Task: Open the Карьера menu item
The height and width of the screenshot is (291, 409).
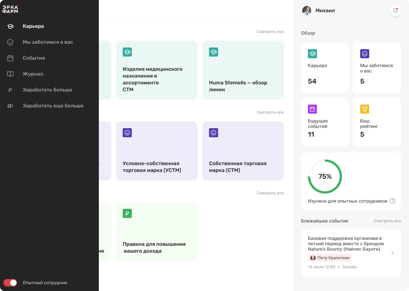Action: point(33,26)
